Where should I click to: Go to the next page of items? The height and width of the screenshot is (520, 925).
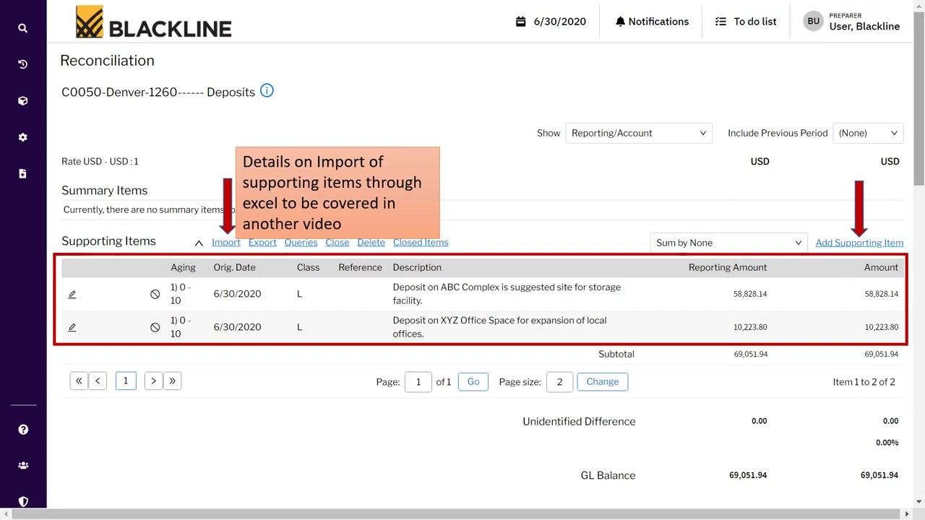pyautogui.click(x=153, y=381)
